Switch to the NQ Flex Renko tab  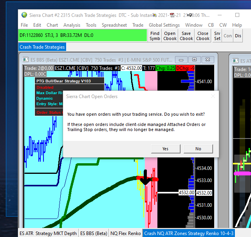(x=126, y=233)
